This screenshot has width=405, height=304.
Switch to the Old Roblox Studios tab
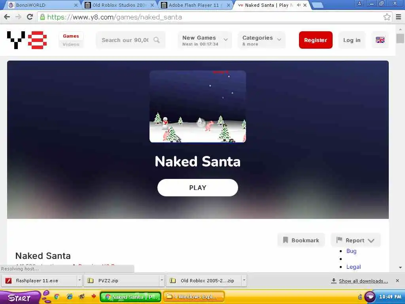click(x=119, y=5)
